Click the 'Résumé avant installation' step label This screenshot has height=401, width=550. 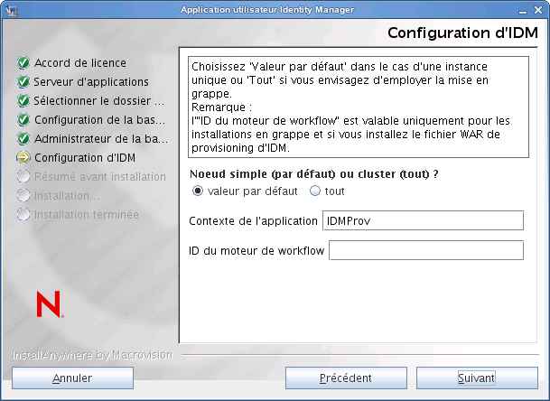point(100,176)
